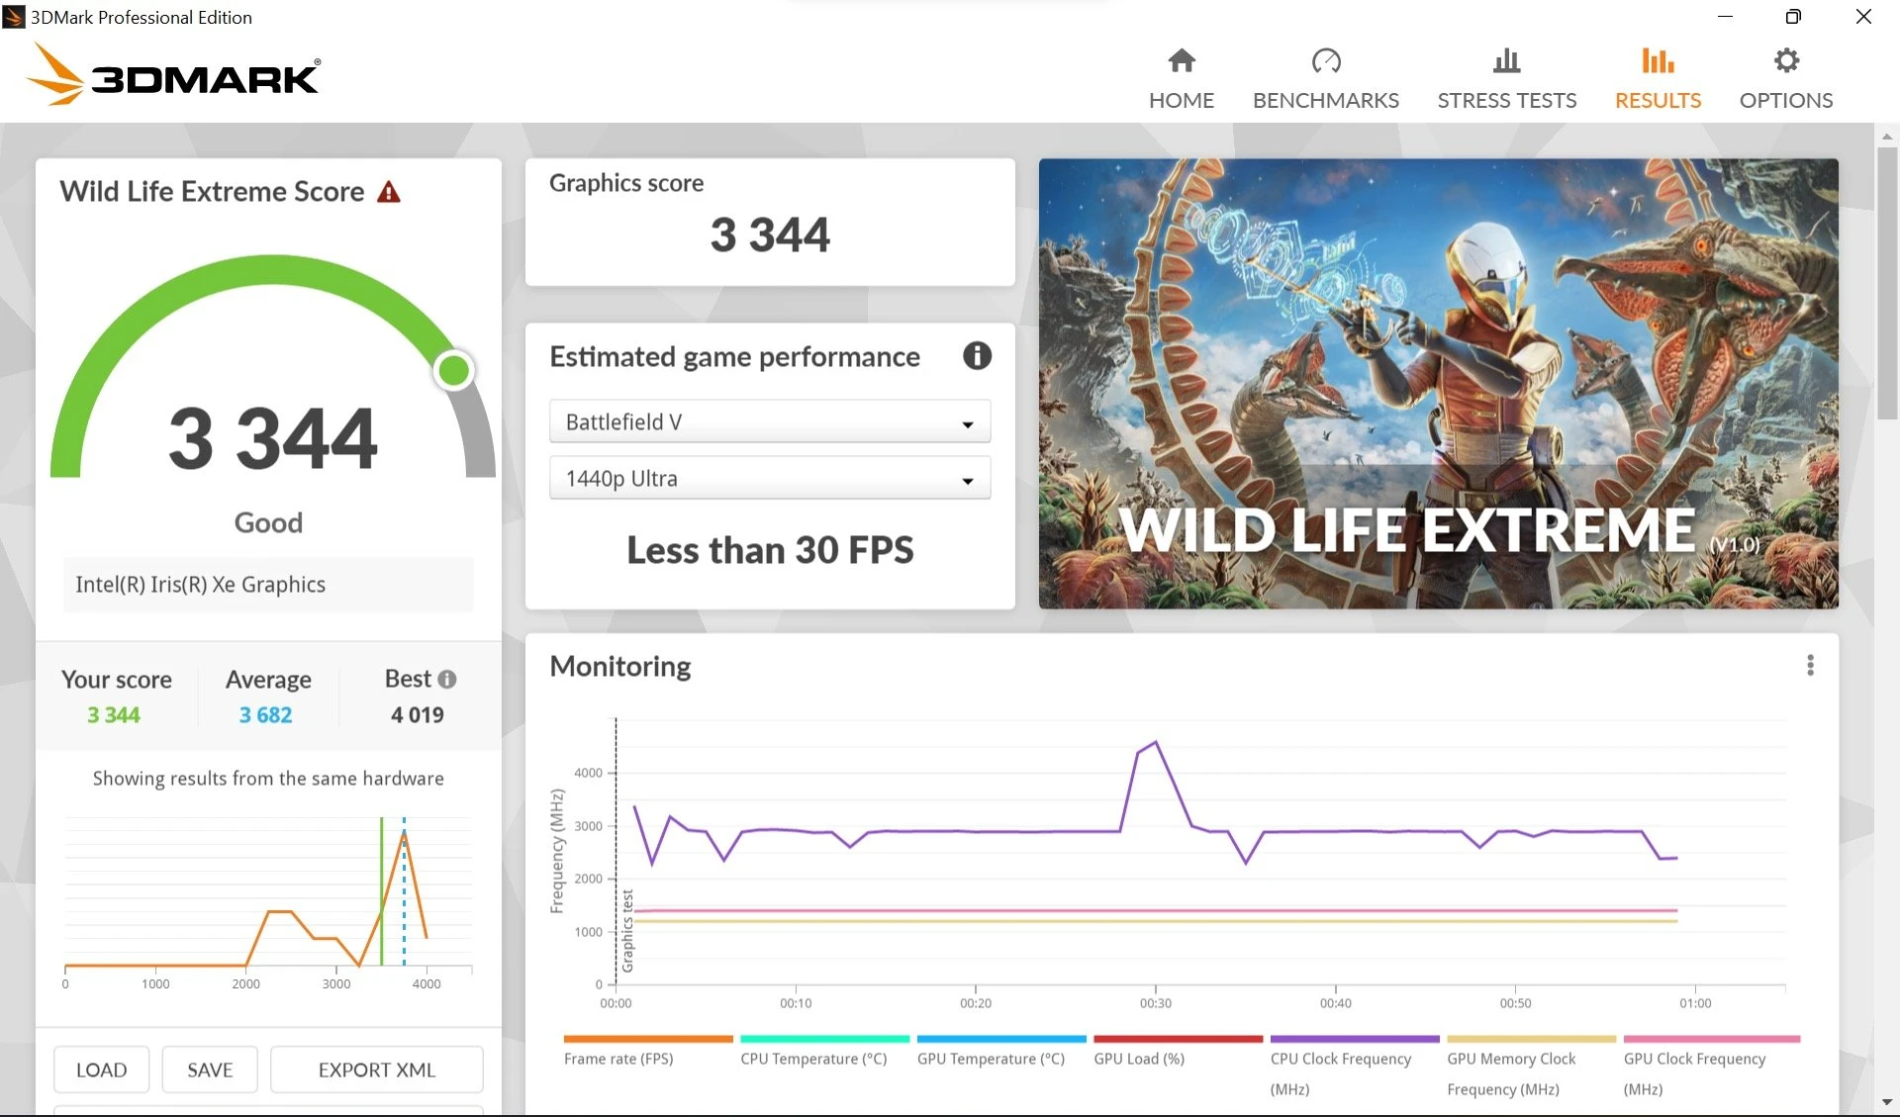Click the Showing results from the same hardware text
This screenshot has width=1900, height=1117.
coord(268,779)
